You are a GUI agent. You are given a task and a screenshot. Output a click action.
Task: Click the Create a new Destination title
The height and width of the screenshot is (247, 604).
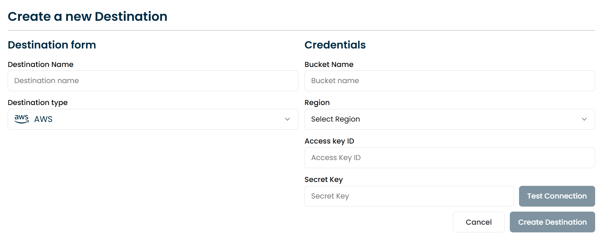coord(88,16)
